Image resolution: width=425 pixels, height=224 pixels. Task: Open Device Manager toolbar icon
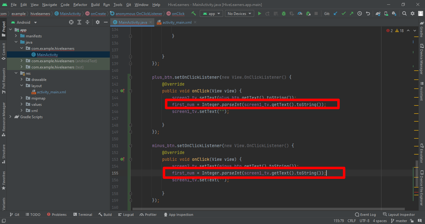386,14
